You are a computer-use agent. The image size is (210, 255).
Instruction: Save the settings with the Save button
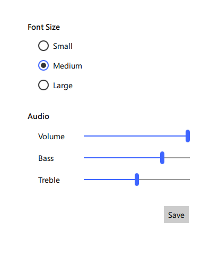tap(176, 215)
